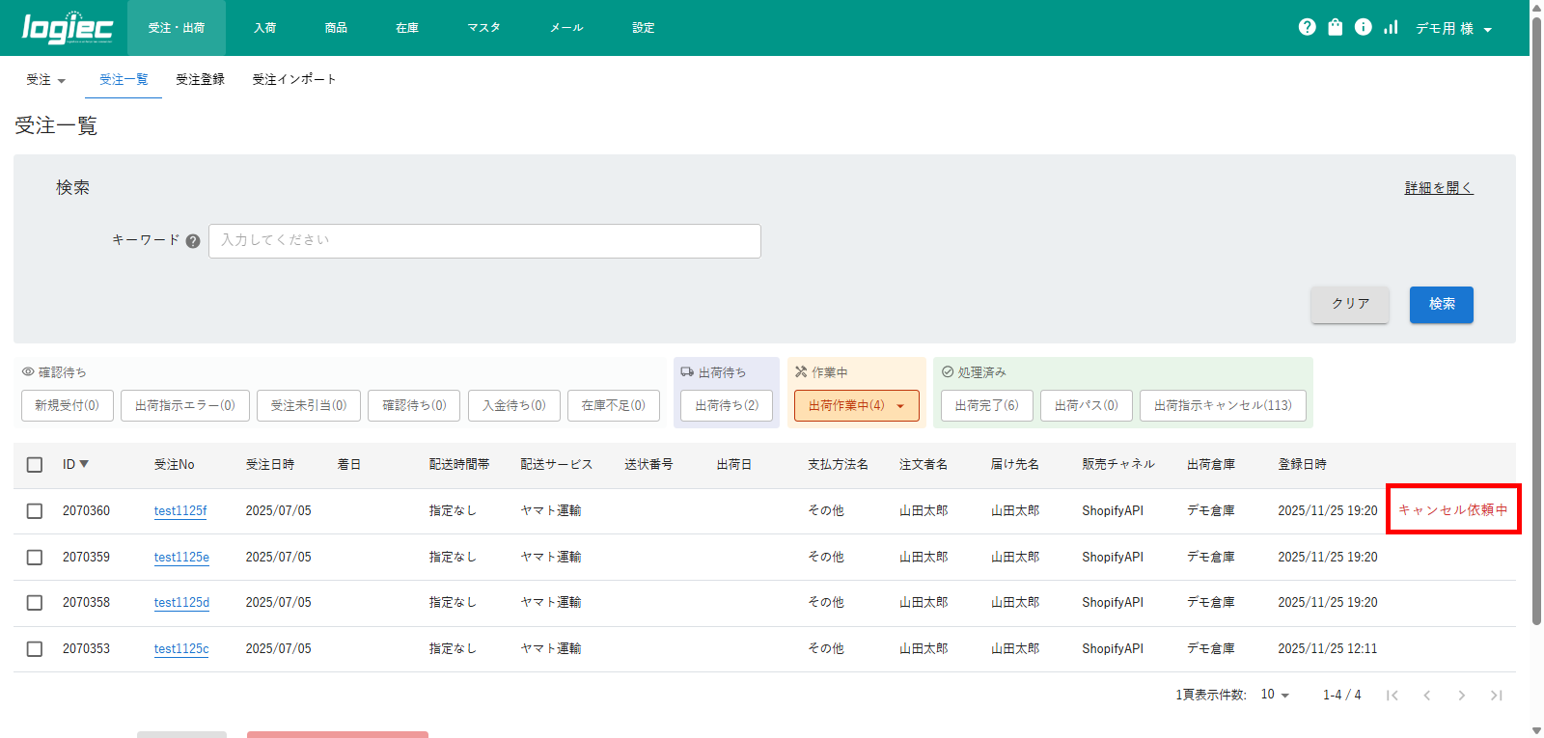The image size is (1544, 738).
Task: Jump to last page pagination icon
Action: pyautogui.click(x=1496, y=696)
